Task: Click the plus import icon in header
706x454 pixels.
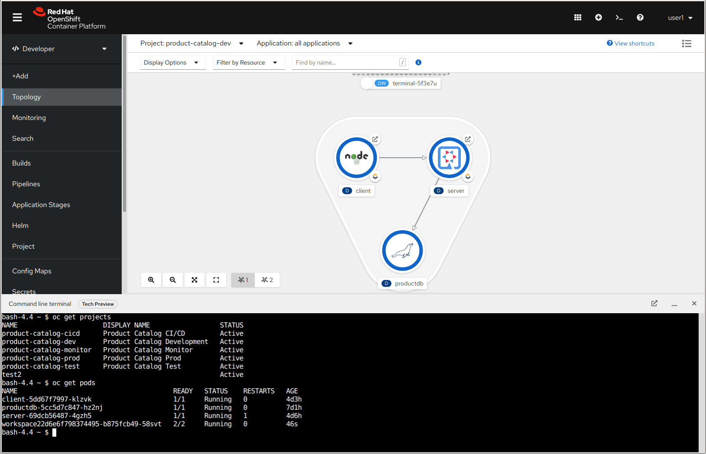Action: [x=599, y=17]
